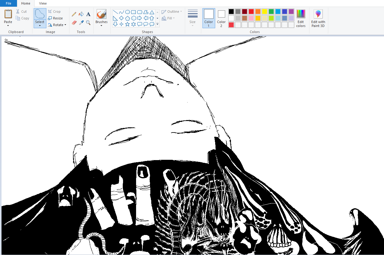Choose the Text tool
Image resolution: width=384 pixels, height=255 pixels.
[x=88, y=14]
